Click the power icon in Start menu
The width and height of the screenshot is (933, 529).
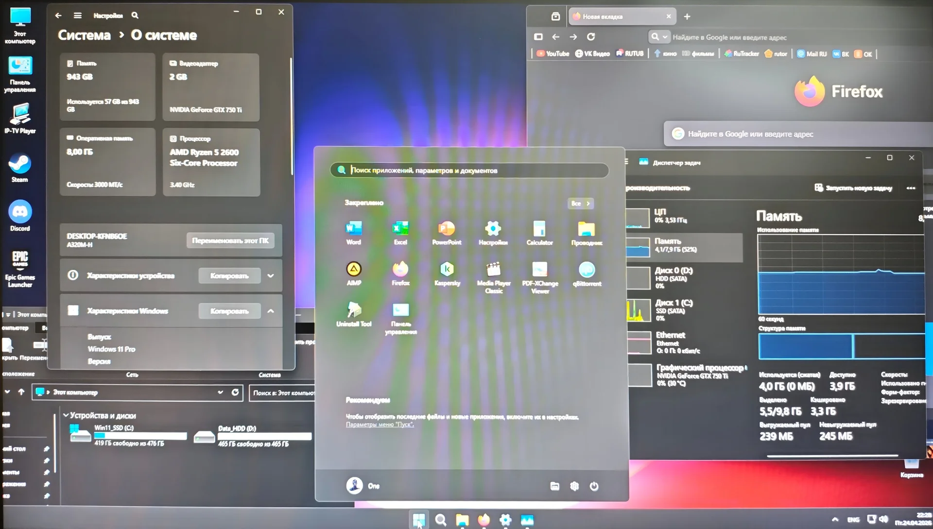click(594, 486)
